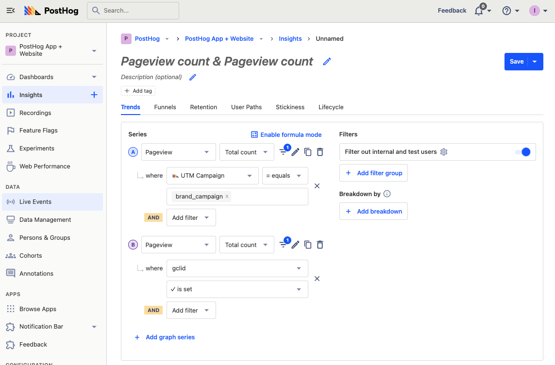Remove the brand_campaign tag value
Image resolution: width=555 pixels, height=365 pixels.
(x=227, y=197)
